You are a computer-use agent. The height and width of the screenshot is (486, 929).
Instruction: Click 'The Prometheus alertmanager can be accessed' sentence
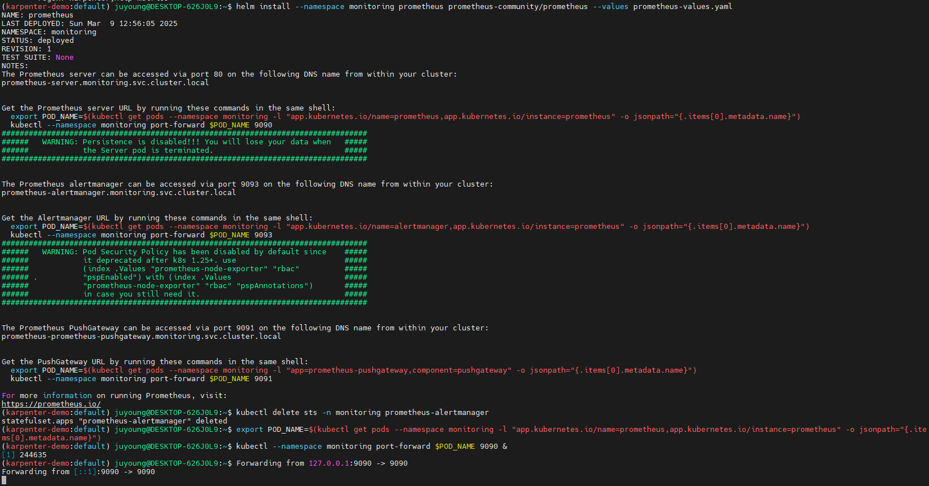pos(248,184)
